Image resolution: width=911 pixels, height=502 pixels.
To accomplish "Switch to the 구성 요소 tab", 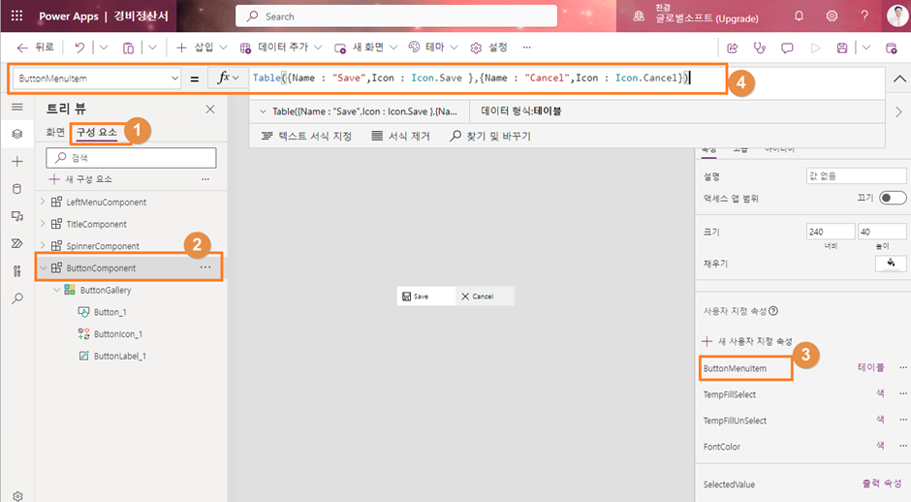I will 97,133.
